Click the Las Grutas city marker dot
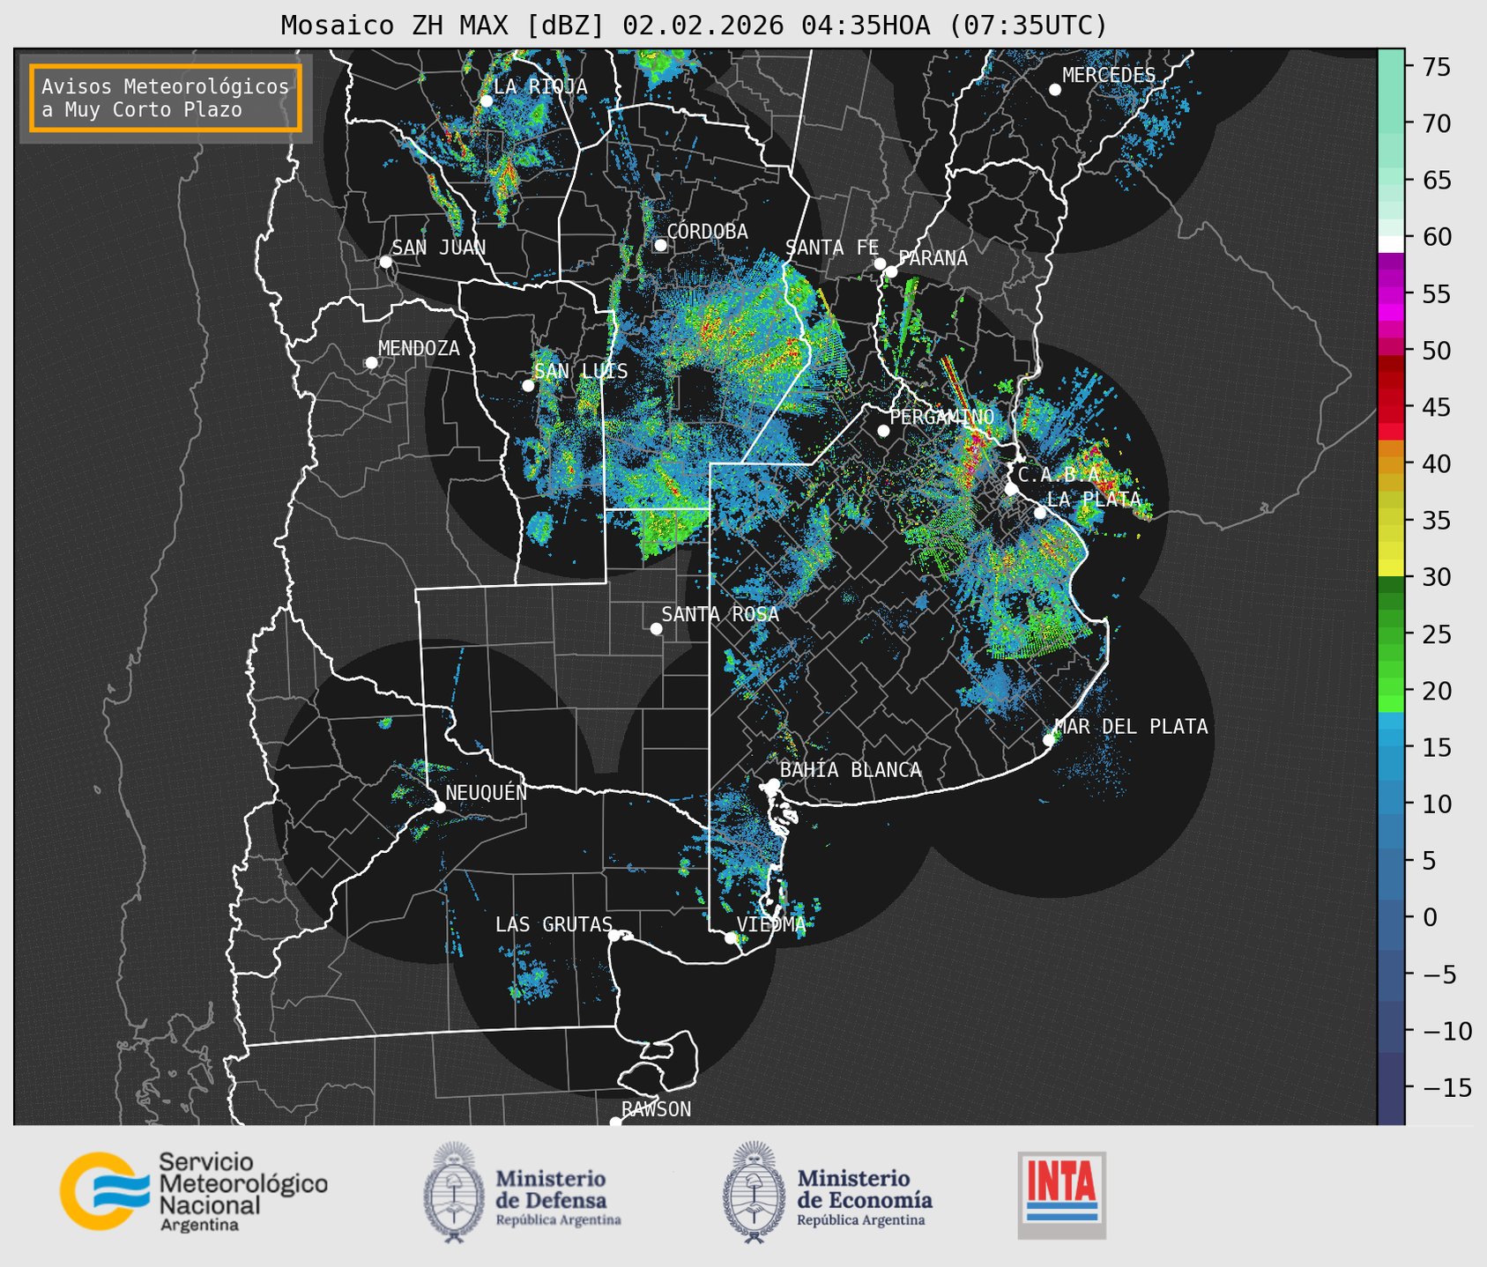 click(614, 936)
